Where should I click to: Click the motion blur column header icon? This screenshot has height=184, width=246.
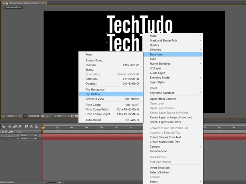[x=6, y=132]
